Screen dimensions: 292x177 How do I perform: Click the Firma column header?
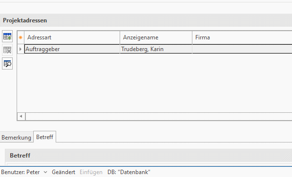click(x=242, y=37)
